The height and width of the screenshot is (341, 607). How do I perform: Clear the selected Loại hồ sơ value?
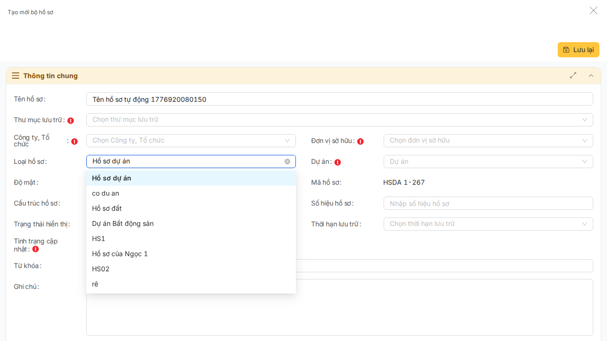pos(287,162)
